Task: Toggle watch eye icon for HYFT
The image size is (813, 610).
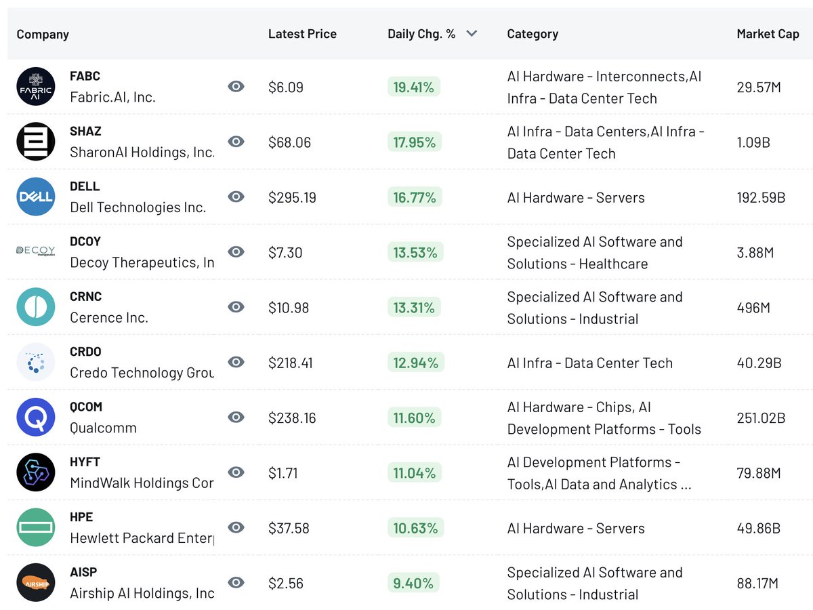Action: pos(236,472)
